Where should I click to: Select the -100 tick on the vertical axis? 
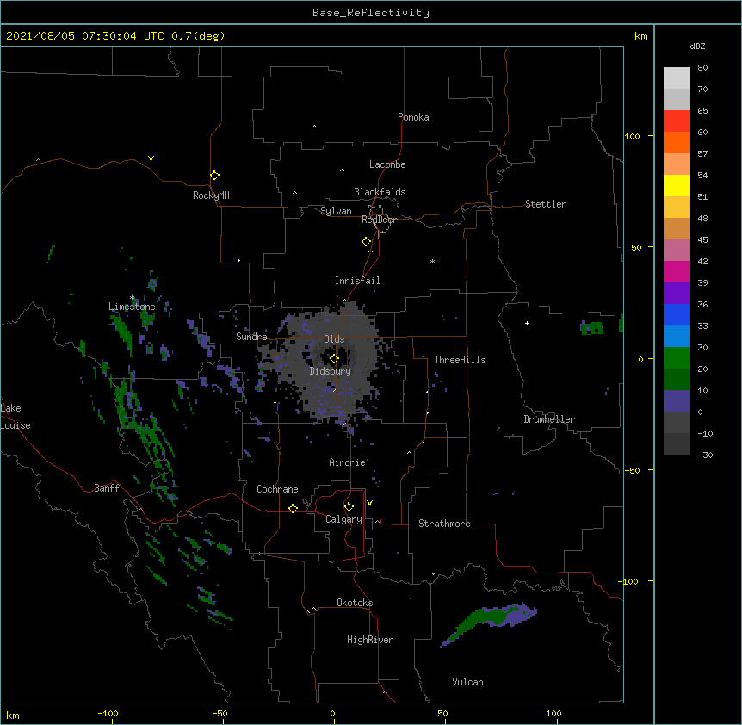tap(629, 581)
